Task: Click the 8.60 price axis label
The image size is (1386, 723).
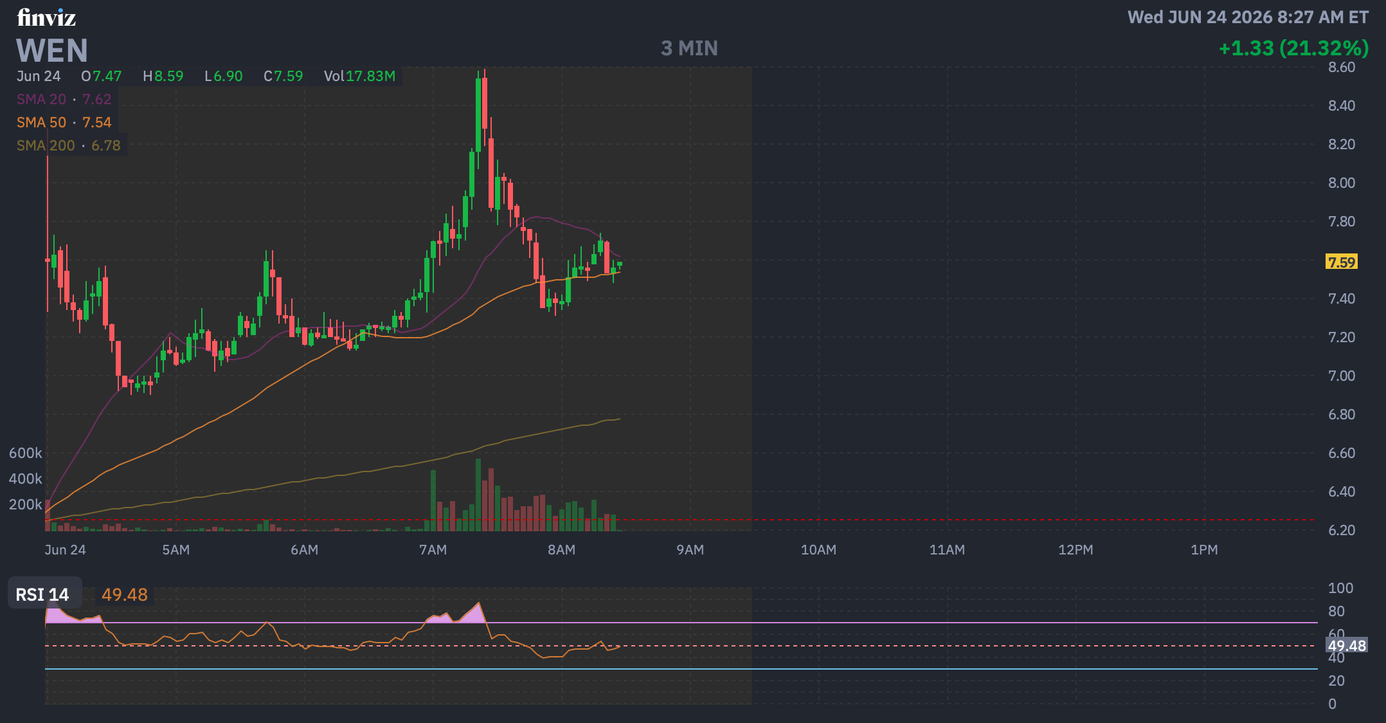Action: pyautogui.click(x=1342, y=68)
